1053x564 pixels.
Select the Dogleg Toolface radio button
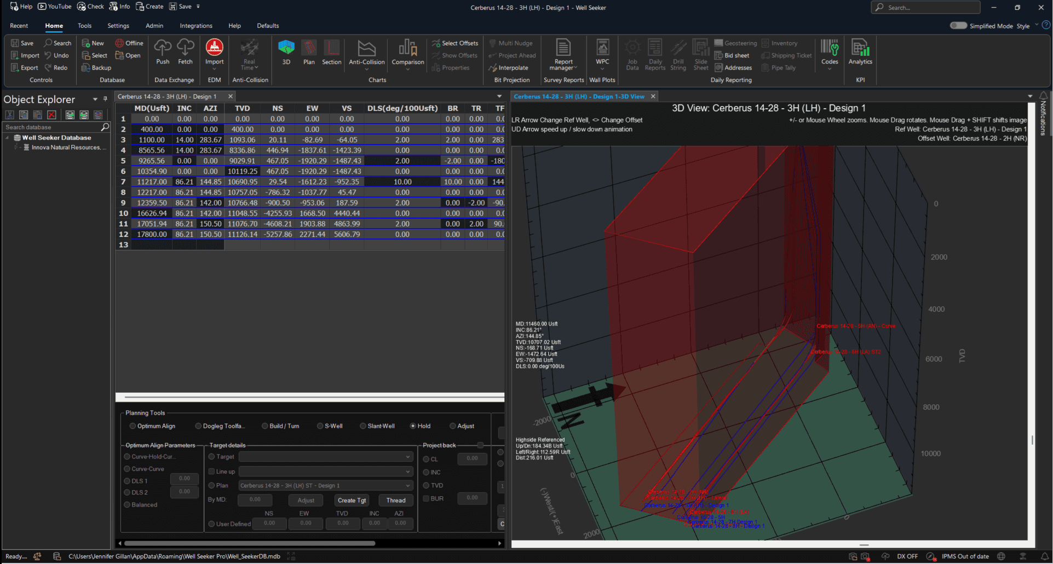tap(198, 426)
